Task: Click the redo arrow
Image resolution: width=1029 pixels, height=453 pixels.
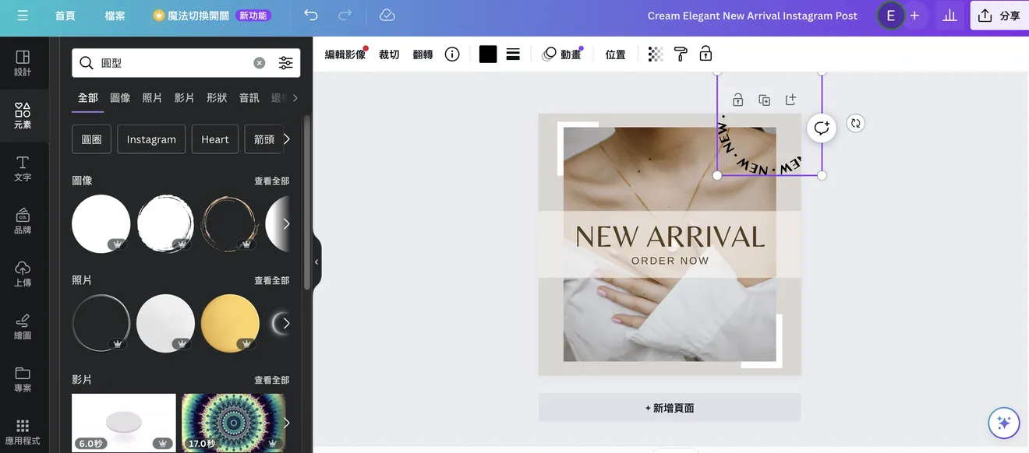Action: point(345,16)
